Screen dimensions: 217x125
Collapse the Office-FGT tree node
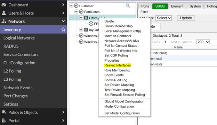81,18
